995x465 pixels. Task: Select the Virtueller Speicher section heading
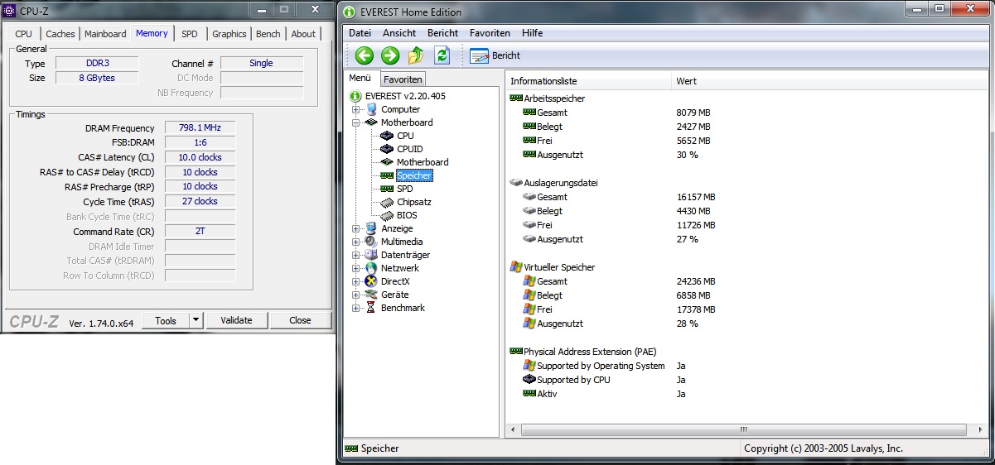point(559,267)
